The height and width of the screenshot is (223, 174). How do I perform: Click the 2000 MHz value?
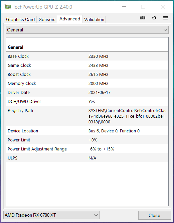pyautogui.click(x=98, y=83)
